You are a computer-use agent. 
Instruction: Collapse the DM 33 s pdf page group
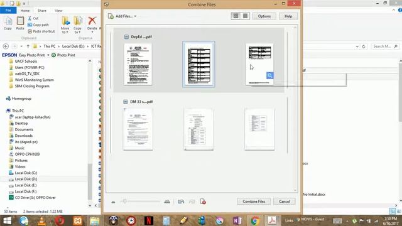[x=126, y=102]
